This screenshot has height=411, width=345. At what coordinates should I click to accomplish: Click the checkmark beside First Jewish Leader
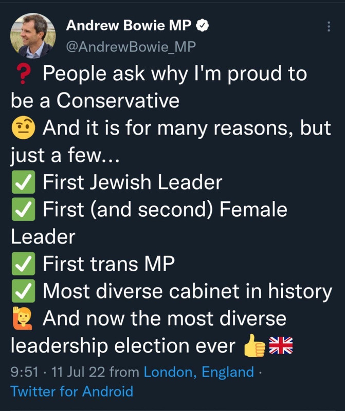pyautogui.click(x=23, y=182)
